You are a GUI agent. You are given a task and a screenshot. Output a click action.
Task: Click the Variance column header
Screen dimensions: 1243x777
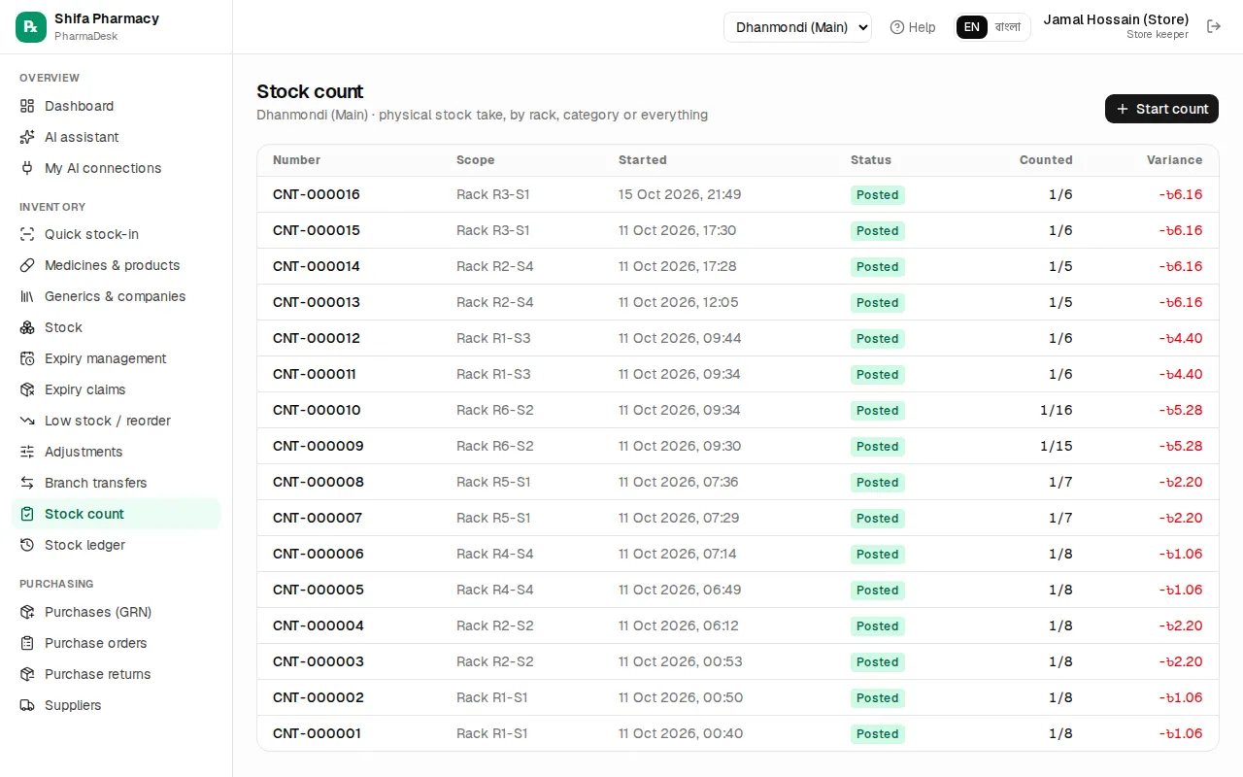[x=1175, y=160]
